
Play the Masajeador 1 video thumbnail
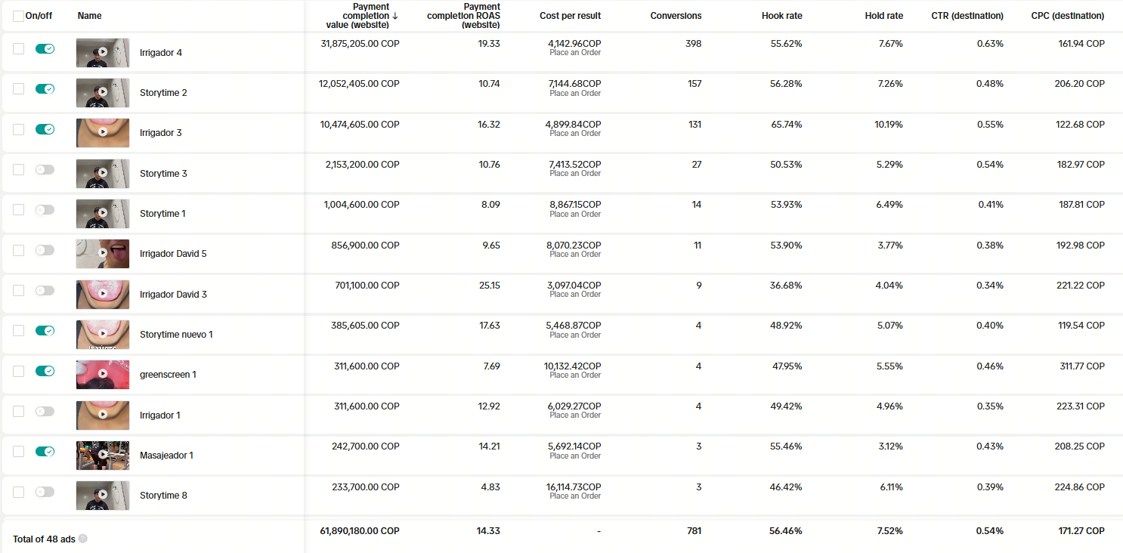click(x=103, y=454)
